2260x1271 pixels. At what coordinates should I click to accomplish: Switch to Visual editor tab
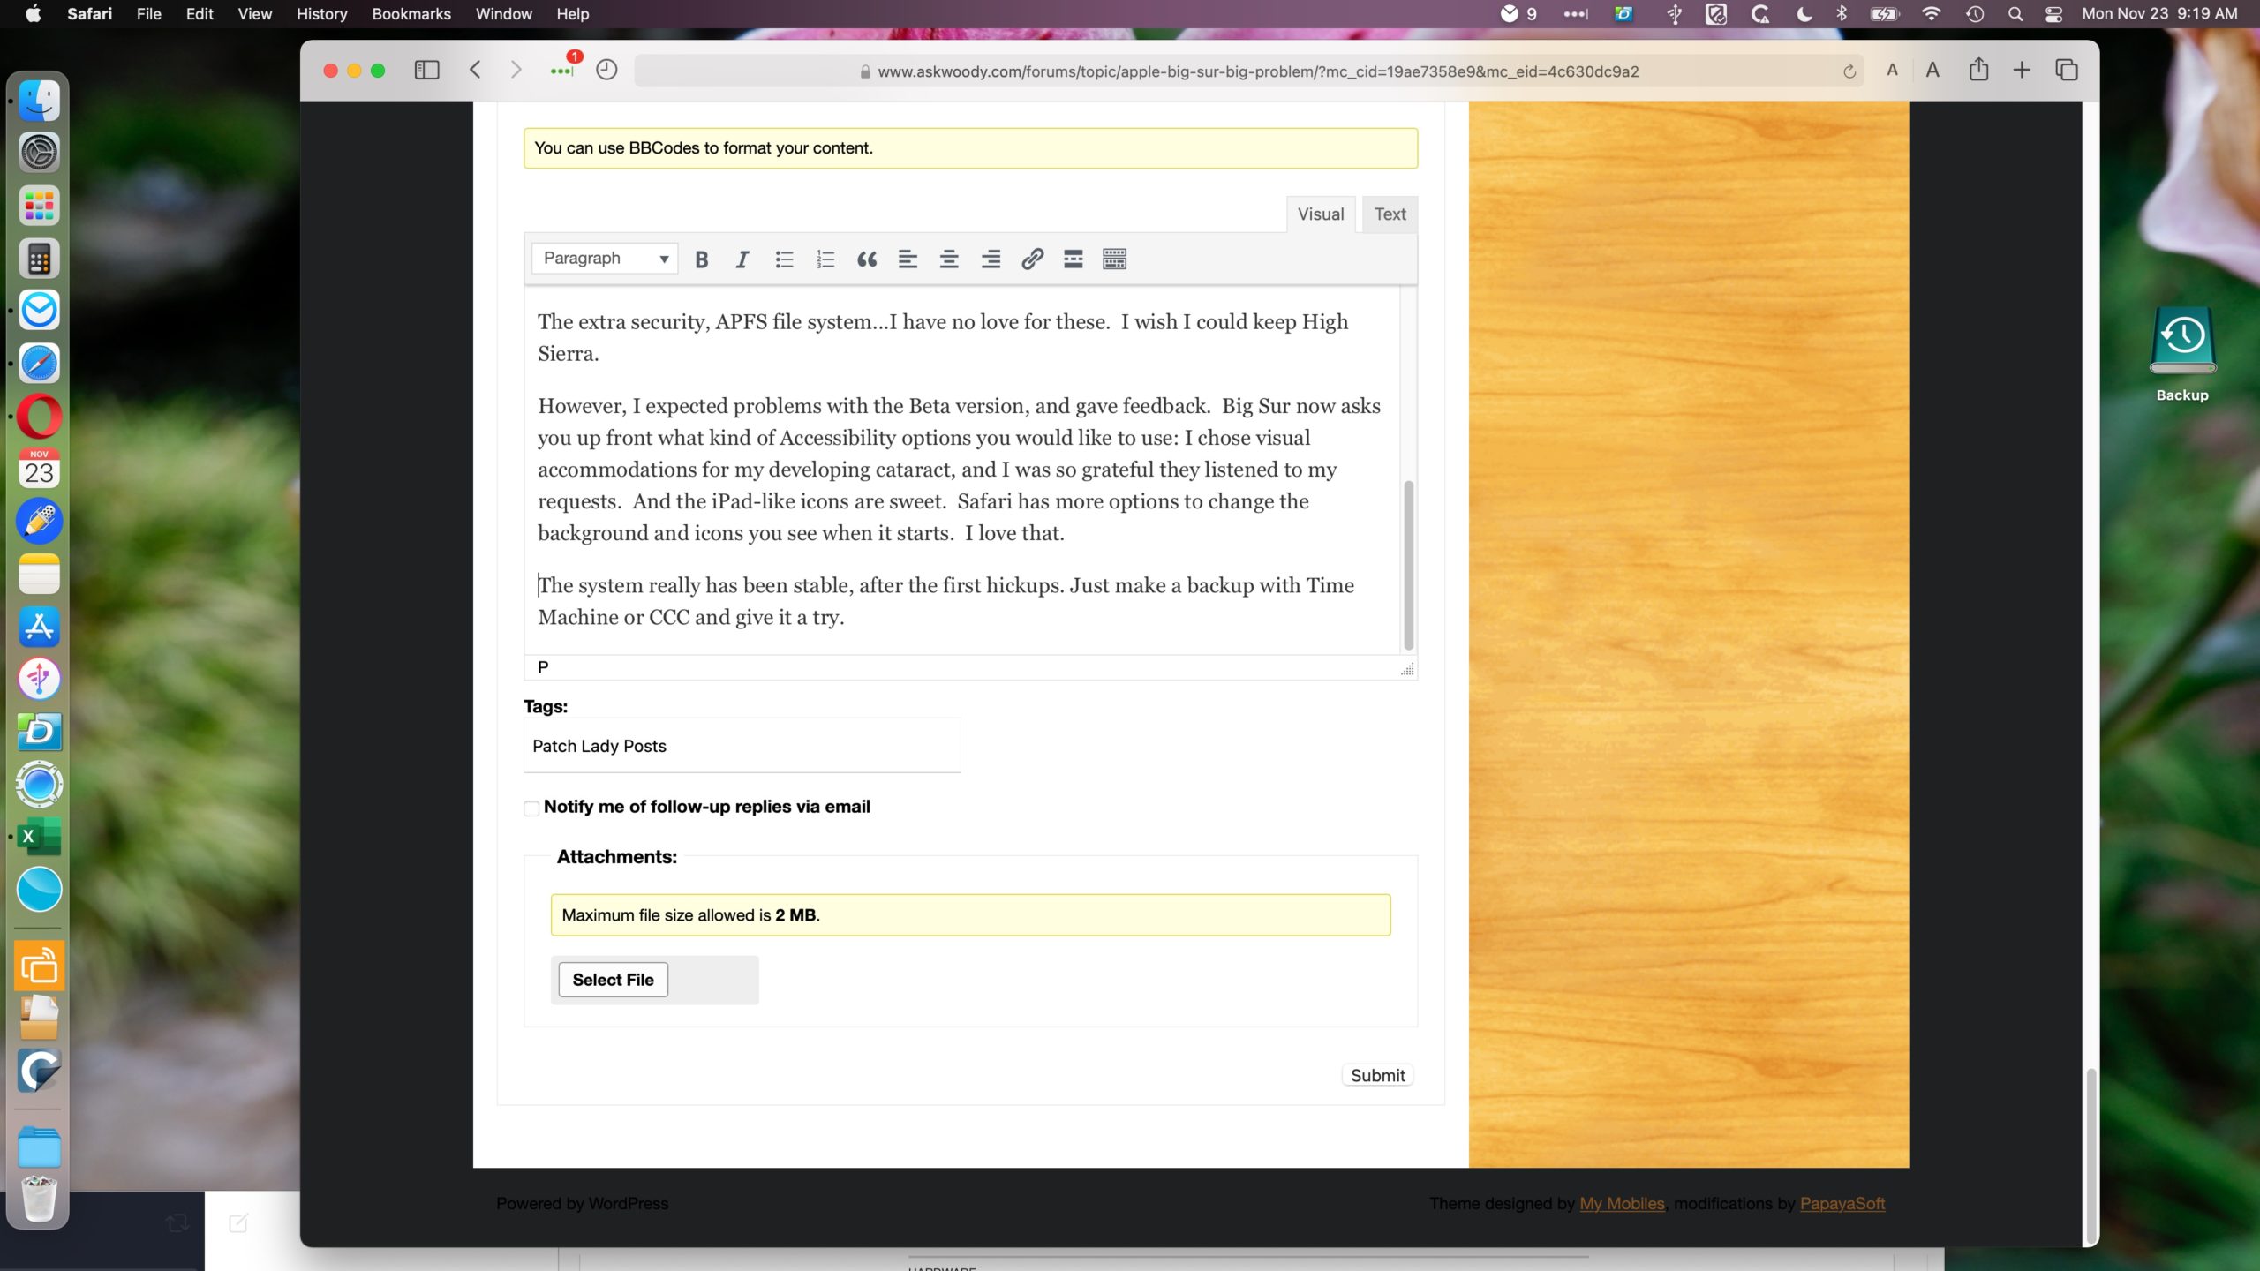1321,214
